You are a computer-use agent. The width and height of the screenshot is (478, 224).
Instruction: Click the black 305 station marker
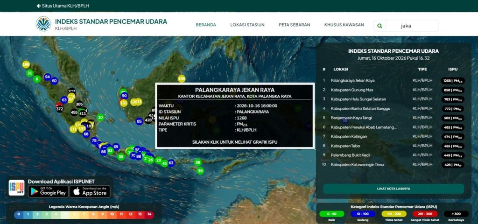click(x=79, y=104)
